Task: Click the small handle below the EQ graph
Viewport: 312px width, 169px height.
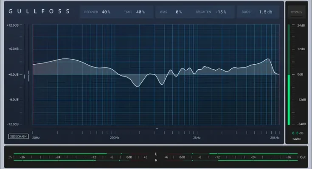Action: coord(157,128)
